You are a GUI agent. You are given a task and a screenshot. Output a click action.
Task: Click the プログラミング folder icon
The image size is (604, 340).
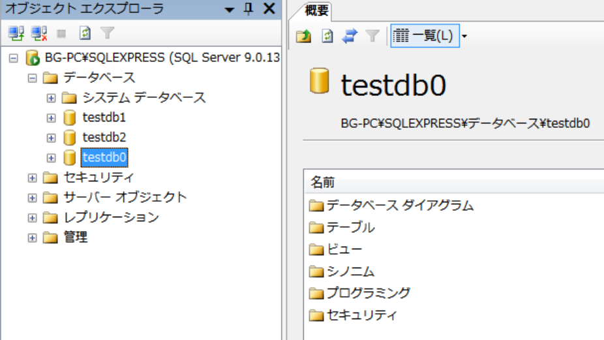coord(316,294)
